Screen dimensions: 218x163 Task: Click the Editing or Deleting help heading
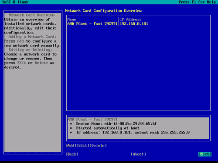[x=30, y=50]
